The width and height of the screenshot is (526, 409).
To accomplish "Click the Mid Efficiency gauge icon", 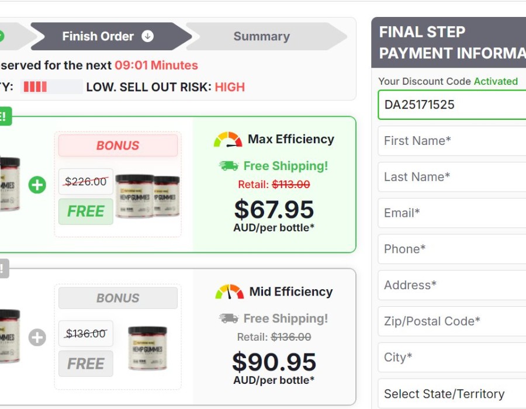I will pyautogui.click(x=229, y=292).
